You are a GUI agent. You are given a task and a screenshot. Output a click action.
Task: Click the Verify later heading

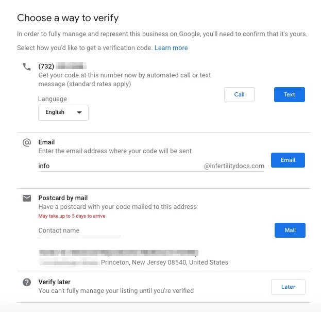click(54, 282)
